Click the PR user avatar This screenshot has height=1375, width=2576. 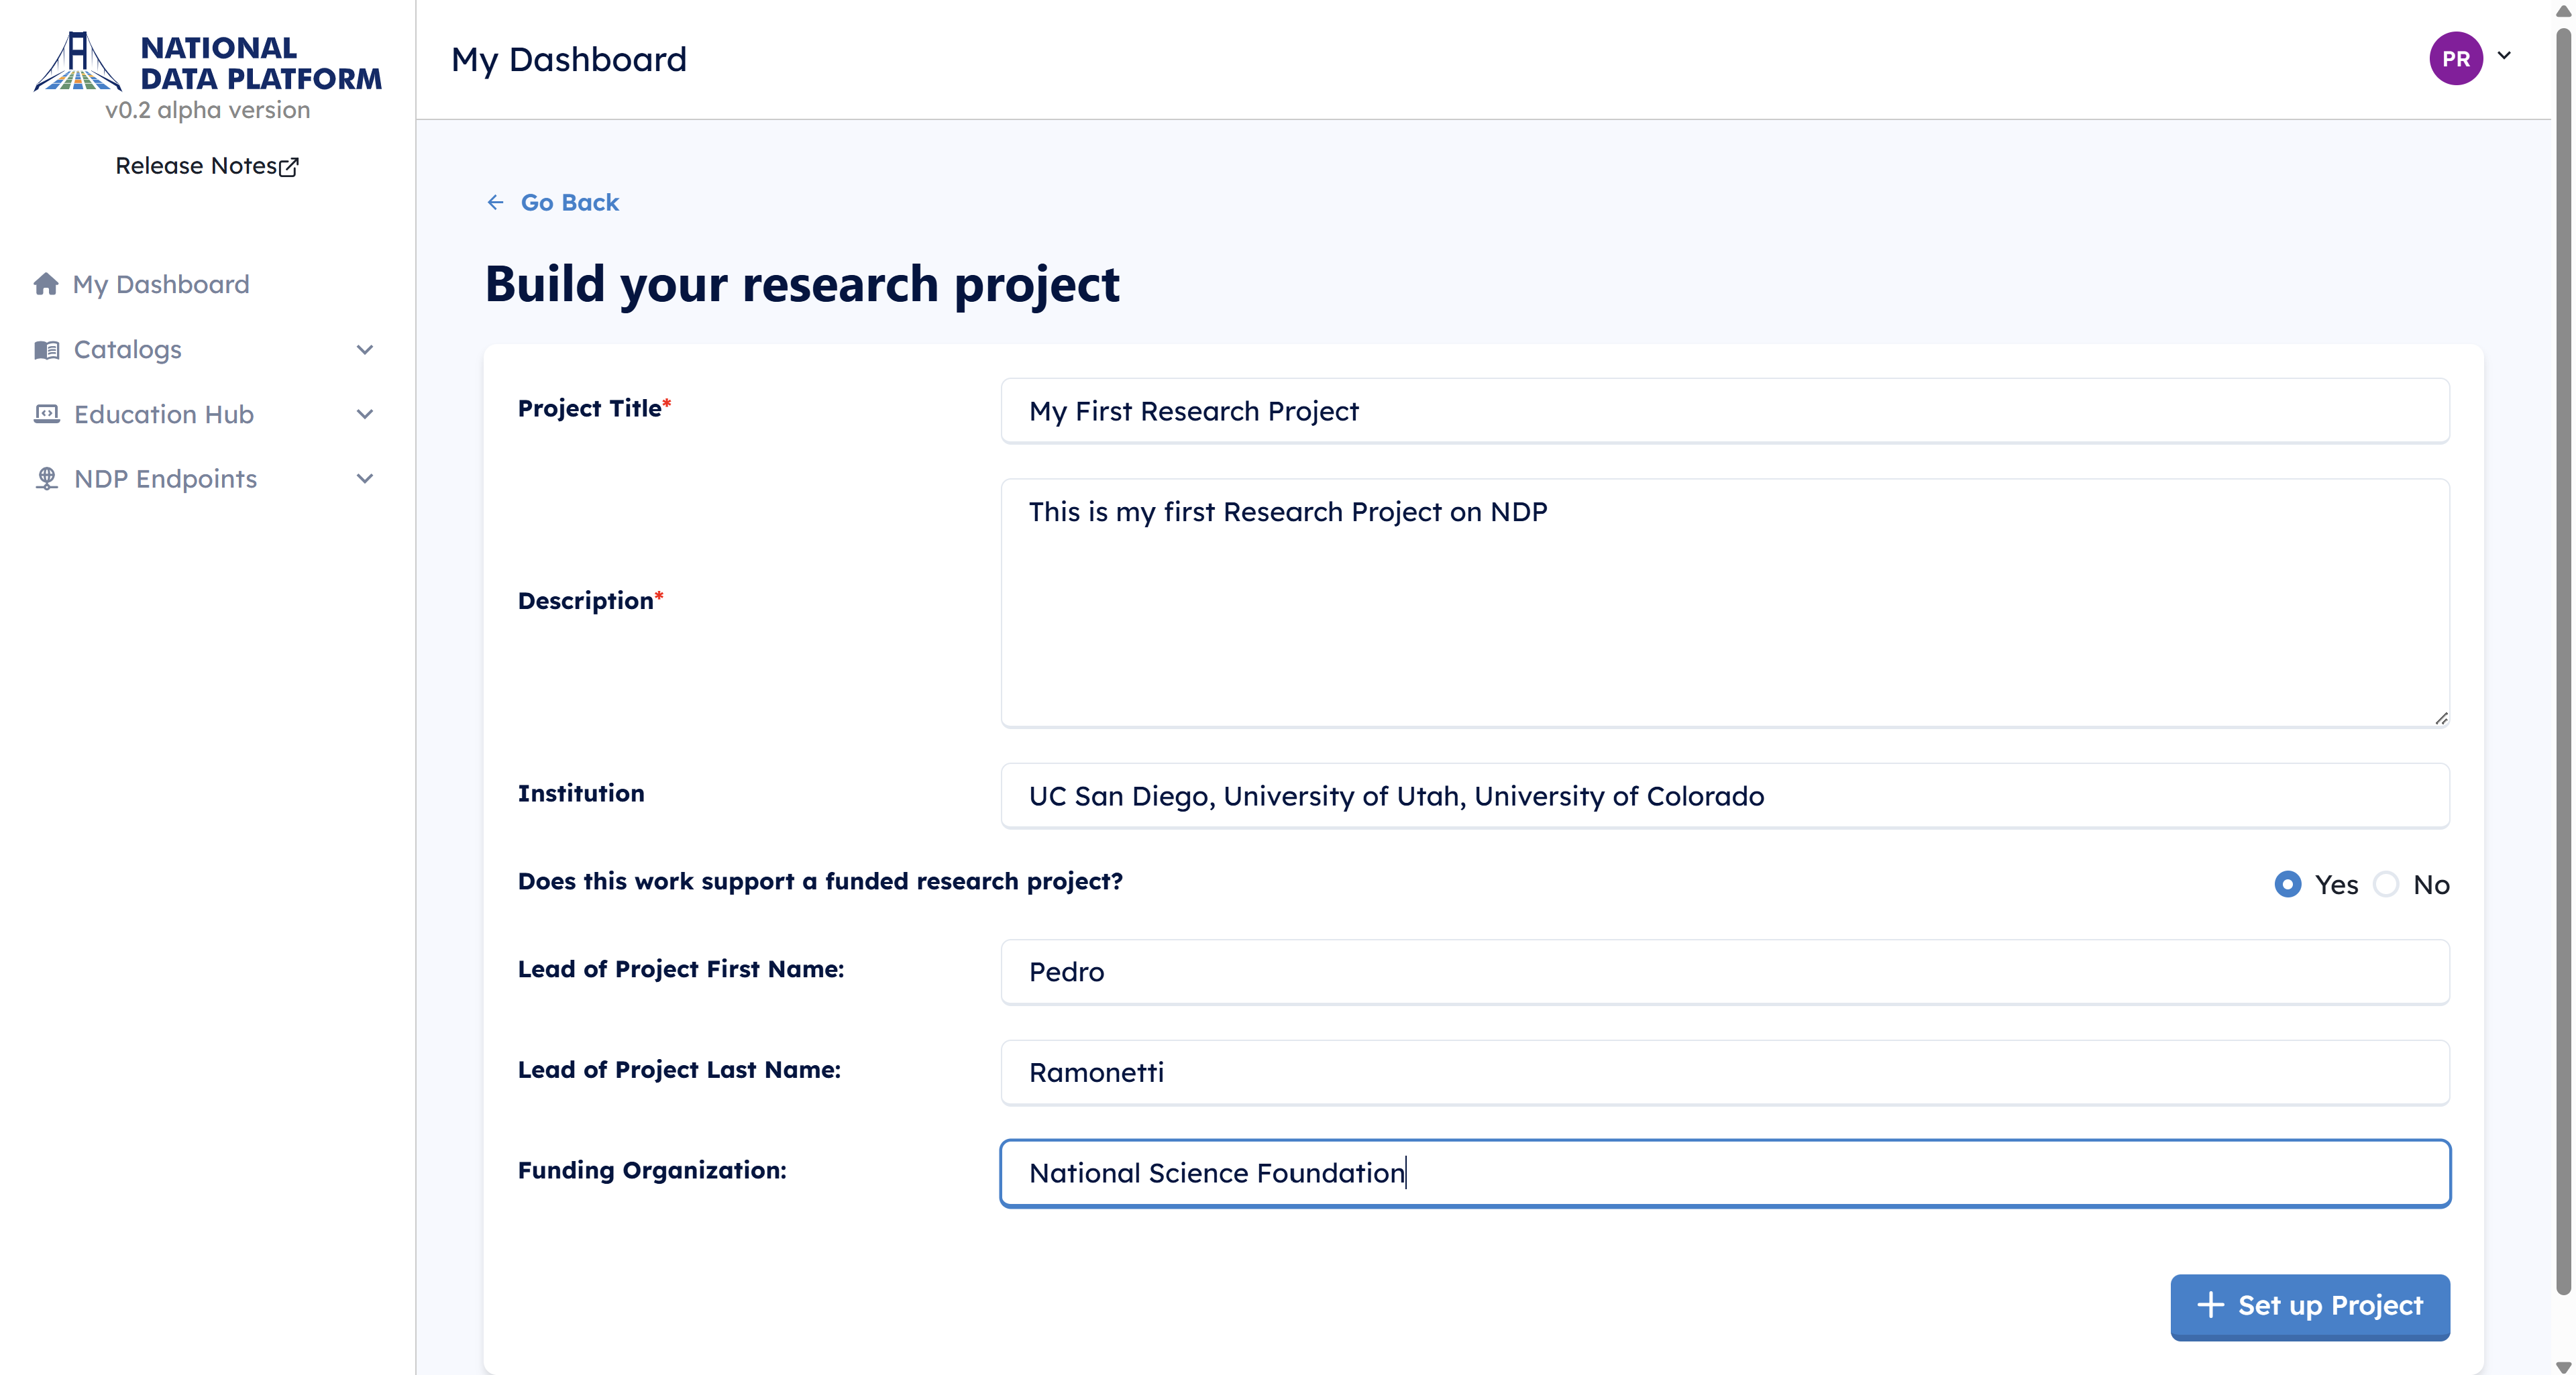click(2455, 59)
